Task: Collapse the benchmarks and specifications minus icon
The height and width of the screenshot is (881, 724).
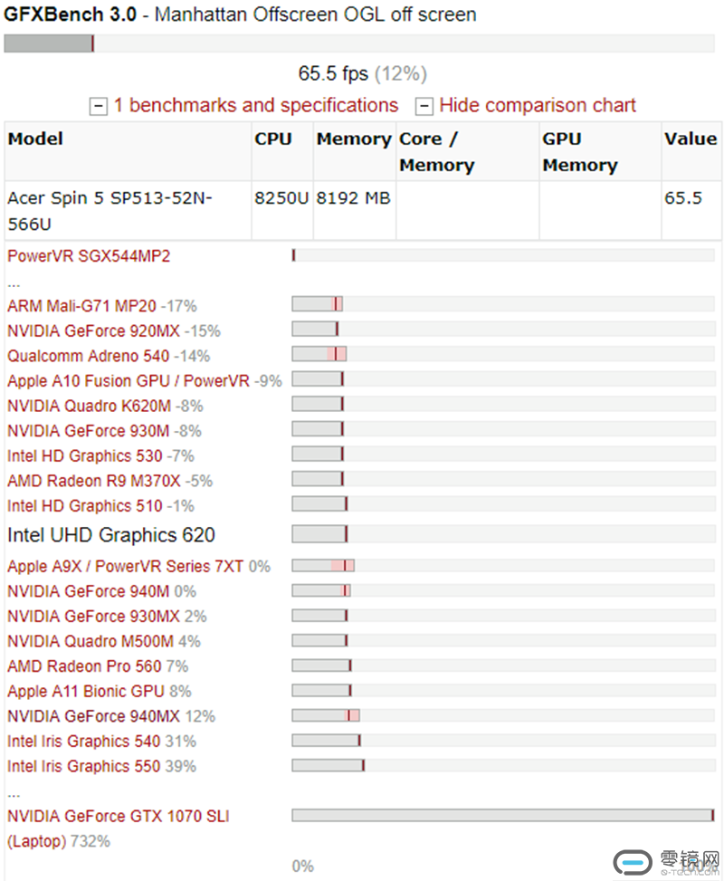Action: 99,106
